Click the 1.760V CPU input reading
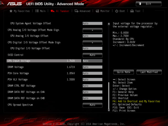 point(71,61)
